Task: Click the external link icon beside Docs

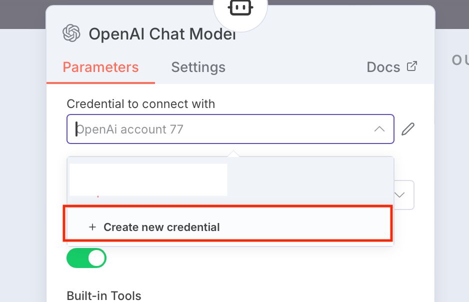Action: click(x=412, y=66)
